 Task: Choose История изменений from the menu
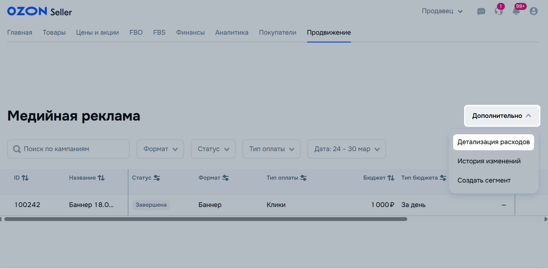[x=489, y=161]
